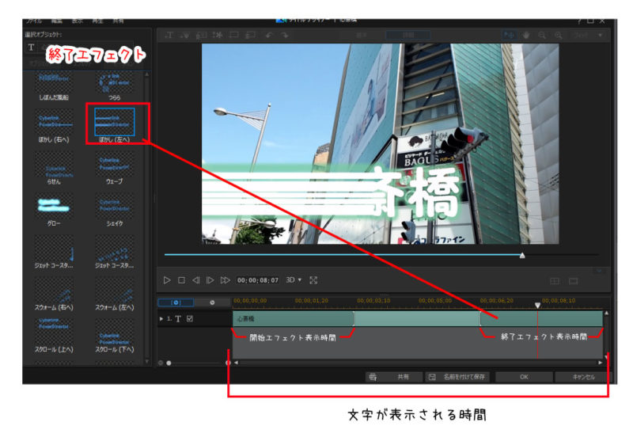This screenshot has height=441, width=633.
Task: Click the undo arrow in top toolbar
Action: (x=270, y=35)
